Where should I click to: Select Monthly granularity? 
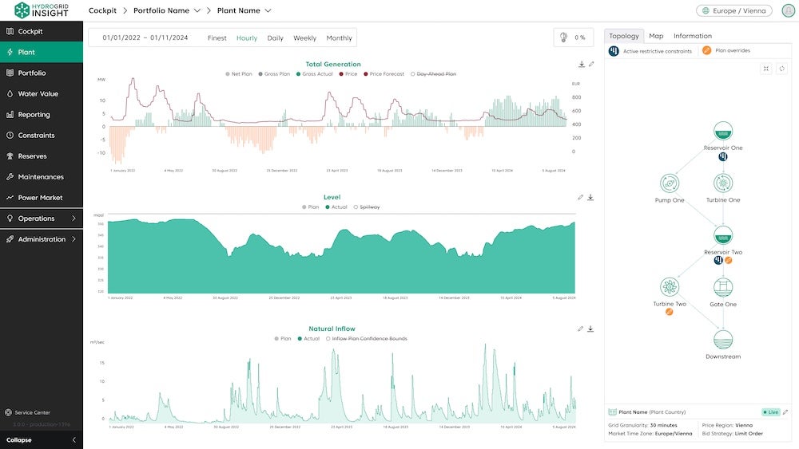[339, 38]
